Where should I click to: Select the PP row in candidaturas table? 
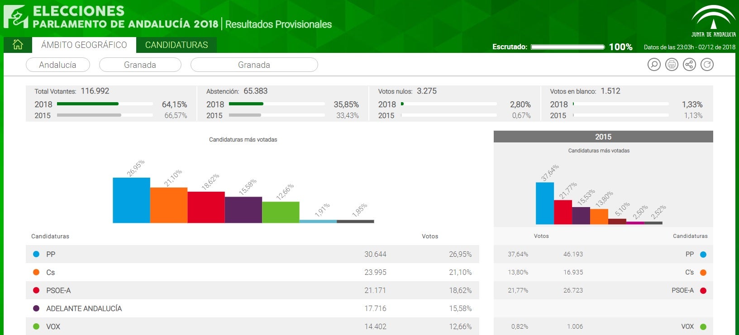pos(252,254)
